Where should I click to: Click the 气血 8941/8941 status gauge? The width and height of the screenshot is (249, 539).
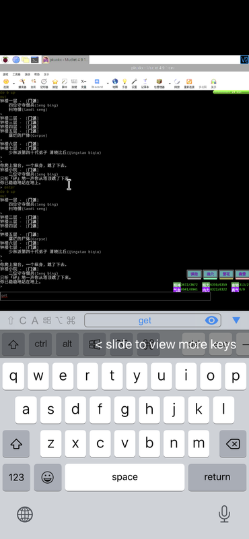click(x=186, y=290)
